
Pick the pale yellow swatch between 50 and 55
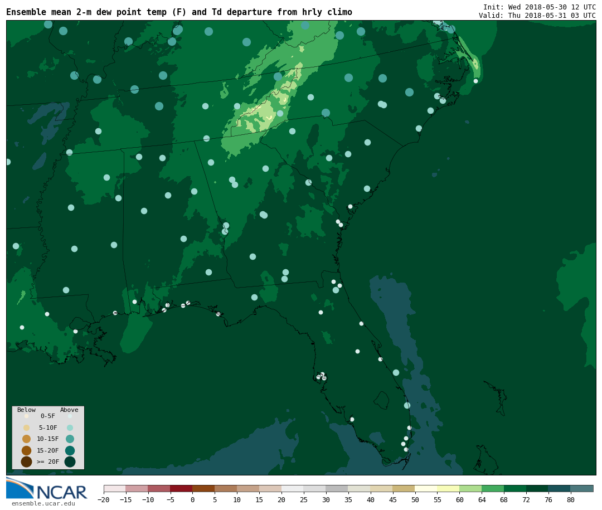pyautogui.click(x=426, y=488)
